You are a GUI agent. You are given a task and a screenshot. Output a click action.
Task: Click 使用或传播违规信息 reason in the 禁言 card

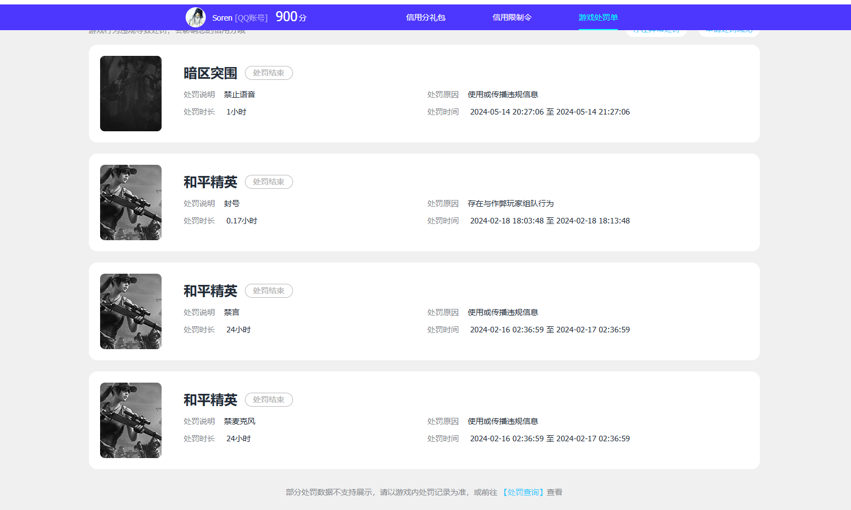(x=503, y=312)
